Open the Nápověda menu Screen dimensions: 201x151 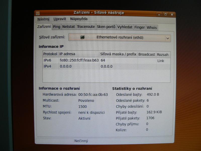tap(79, 19)
